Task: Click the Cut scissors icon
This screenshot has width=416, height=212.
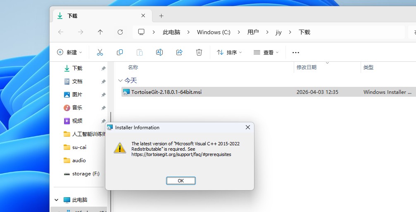Action: (100, 52)
